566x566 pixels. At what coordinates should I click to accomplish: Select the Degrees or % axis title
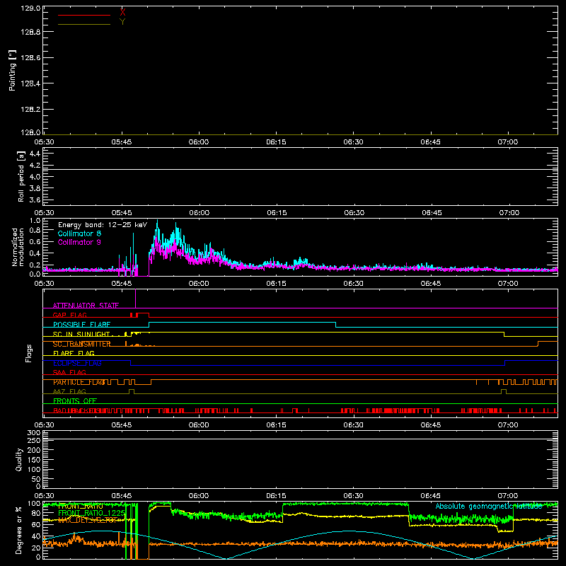[19, 530]
